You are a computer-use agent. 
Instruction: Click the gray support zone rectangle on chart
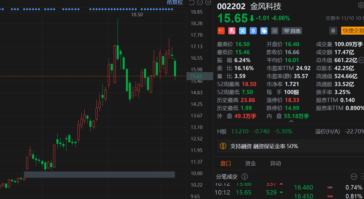pyautogui.click(x=99, y=174)
